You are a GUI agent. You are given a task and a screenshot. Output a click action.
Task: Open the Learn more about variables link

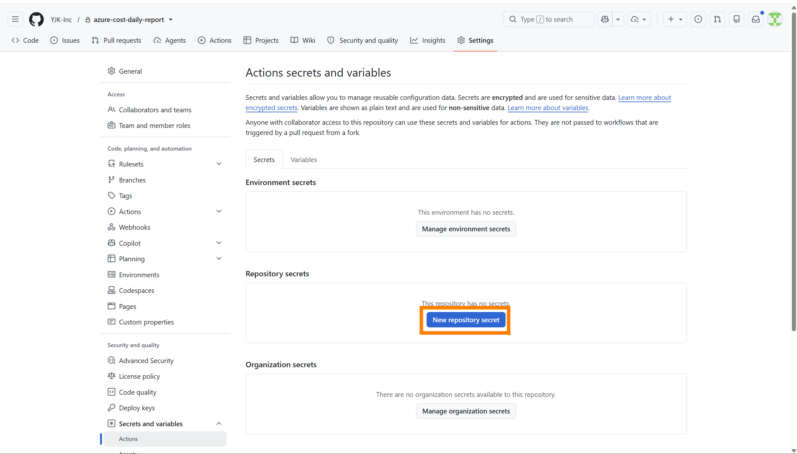(548, 108)
